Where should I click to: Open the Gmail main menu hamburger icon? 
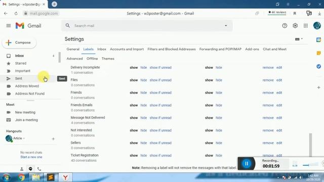tap(9, 26)
